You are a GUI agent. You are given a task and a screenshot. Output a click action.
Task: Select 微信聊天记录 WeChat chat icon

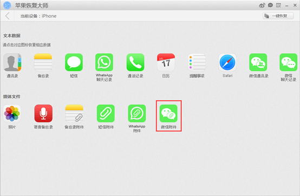tap(289, 62)
